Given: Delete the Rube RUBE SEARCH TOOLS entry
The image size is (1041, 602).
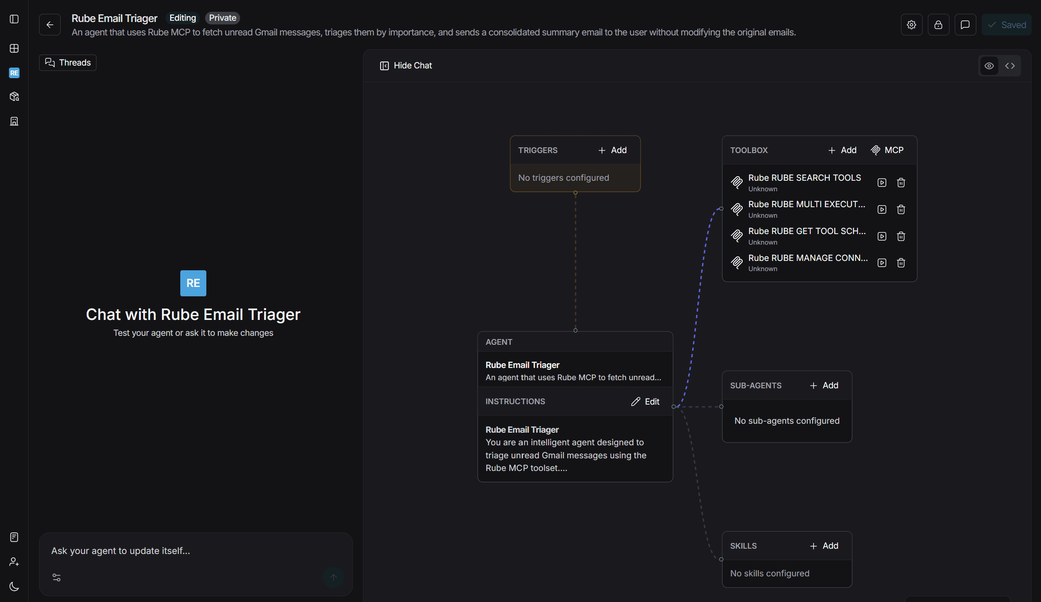Looking at the screenshot, I should pos(901,183).
